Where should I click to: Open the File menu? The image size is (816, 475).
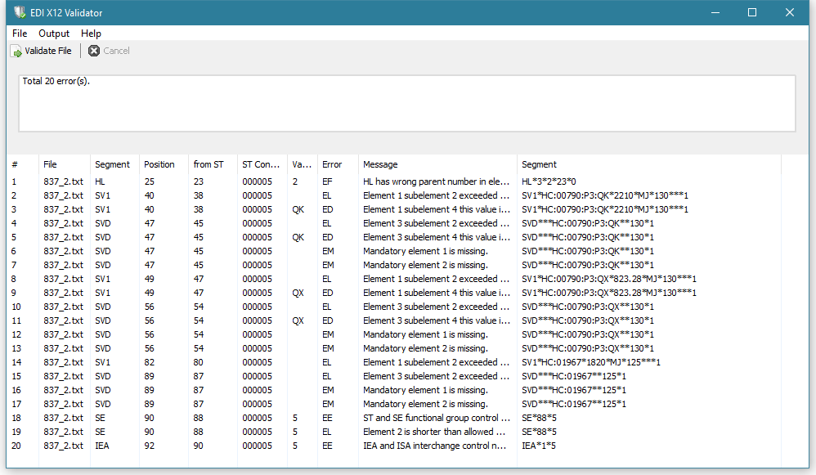[x=19, y=34]
